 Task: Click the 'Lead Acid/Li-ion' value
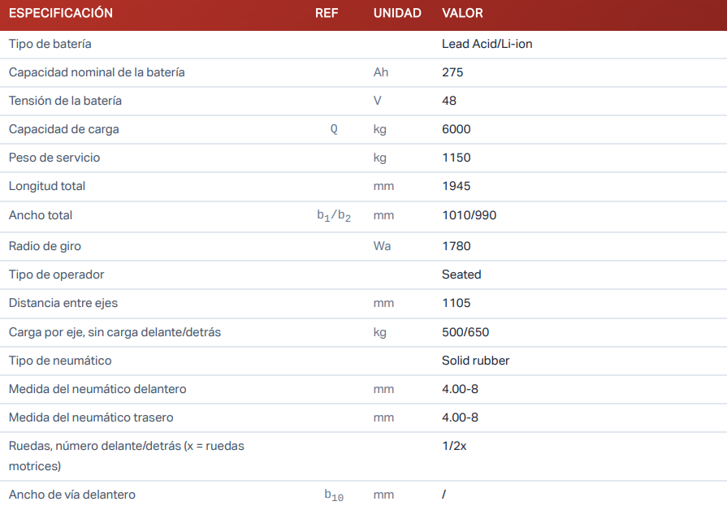[x=487, y=44]
